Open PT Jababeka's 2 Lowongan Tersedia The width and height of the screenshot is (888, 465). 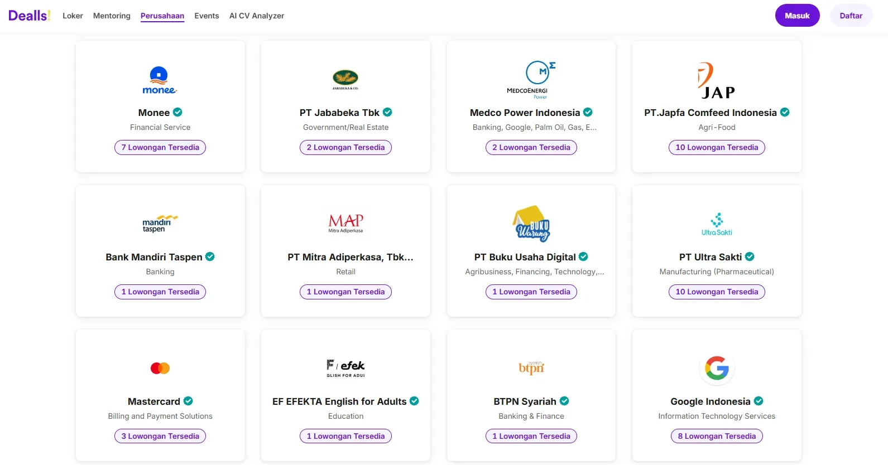pos(345,147)
